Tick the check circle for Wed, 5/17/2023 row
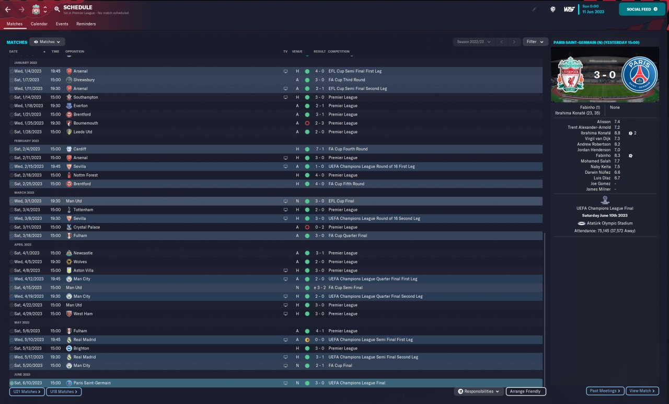 pyautogui.click(x=12, y=357)
